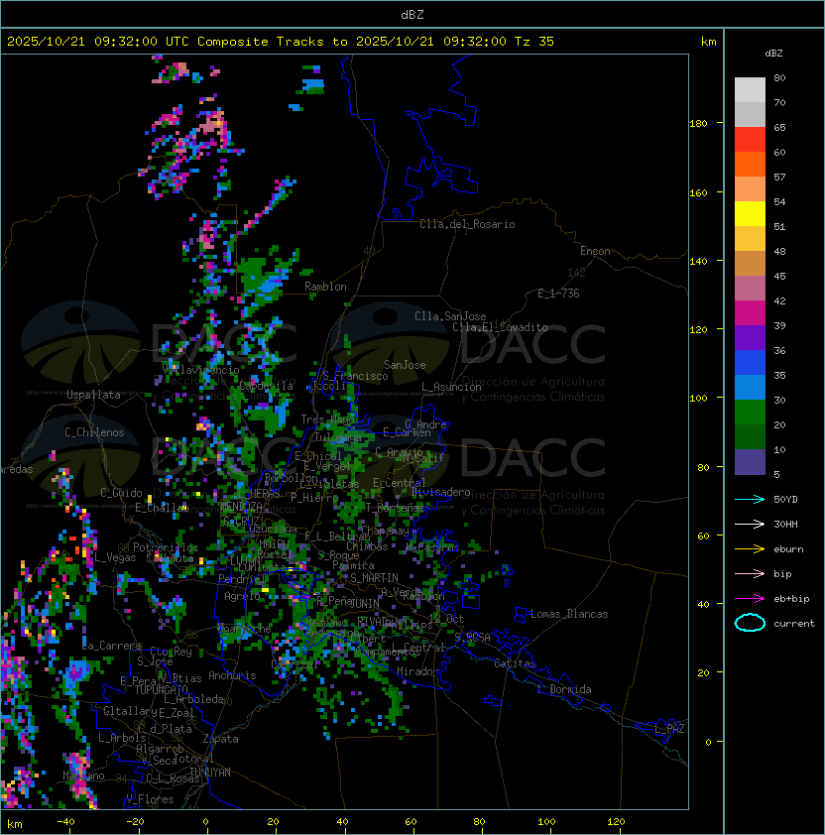
Task: Pick the light gray 80 dBZ swatch
Action: [750, 90]
